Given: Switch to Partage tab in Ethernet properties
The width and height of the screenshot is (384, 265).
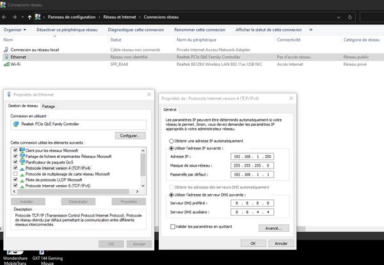Looking at the screenshot, I should coord(48,106).
